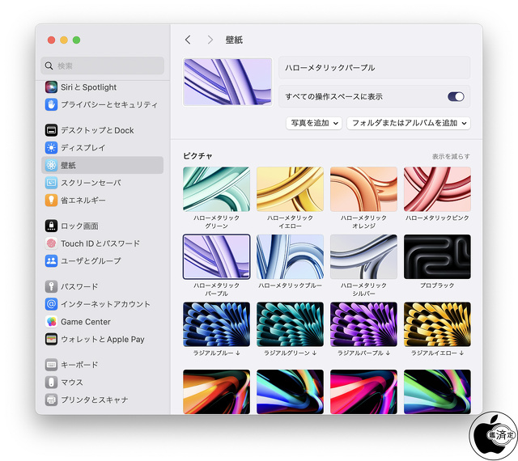Select ハローメタリックパープル thumbnail in grid
Image resolution: width=518 pixels, height=461 pixels.
coord(216,257)
